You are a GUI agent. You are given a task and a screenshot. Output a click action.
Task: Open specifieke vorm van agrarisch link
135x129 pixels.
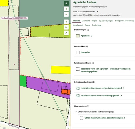coord(106,70)
